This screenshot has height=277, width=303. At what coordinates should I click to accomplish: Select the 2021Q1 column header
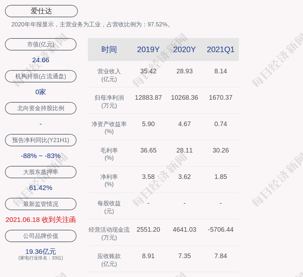221,50
